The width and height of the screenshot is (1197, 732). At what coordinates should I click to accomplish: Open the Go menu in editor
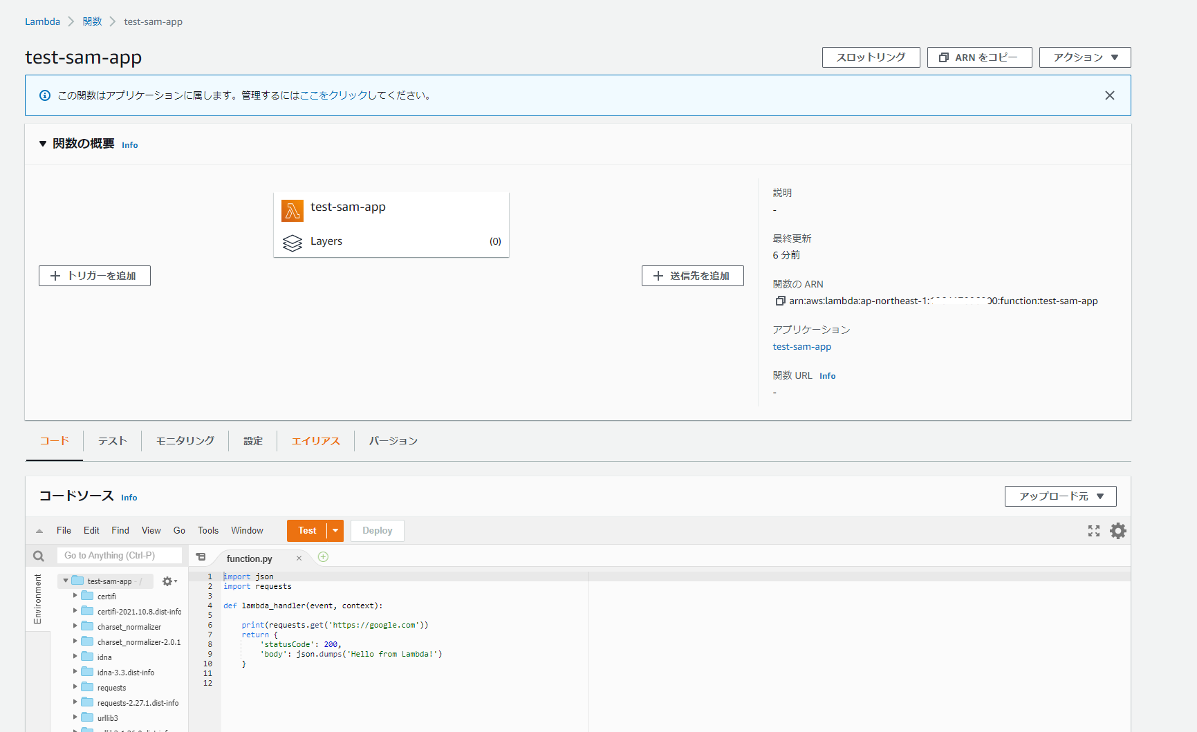click(x=179, y=531)
